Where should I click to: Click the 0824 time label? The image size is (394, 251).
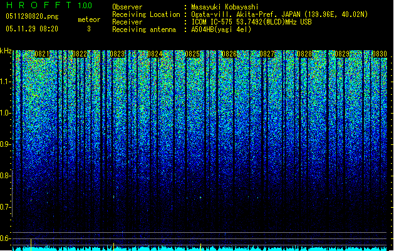pos(155,54)
